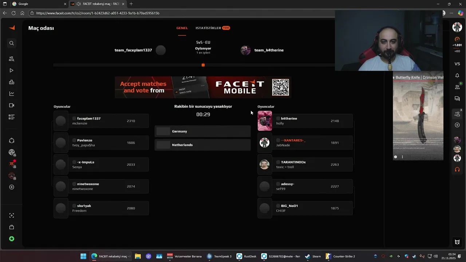The image size is (466, 262).
Task: Click the browser home button
Action: coord(22,13)
